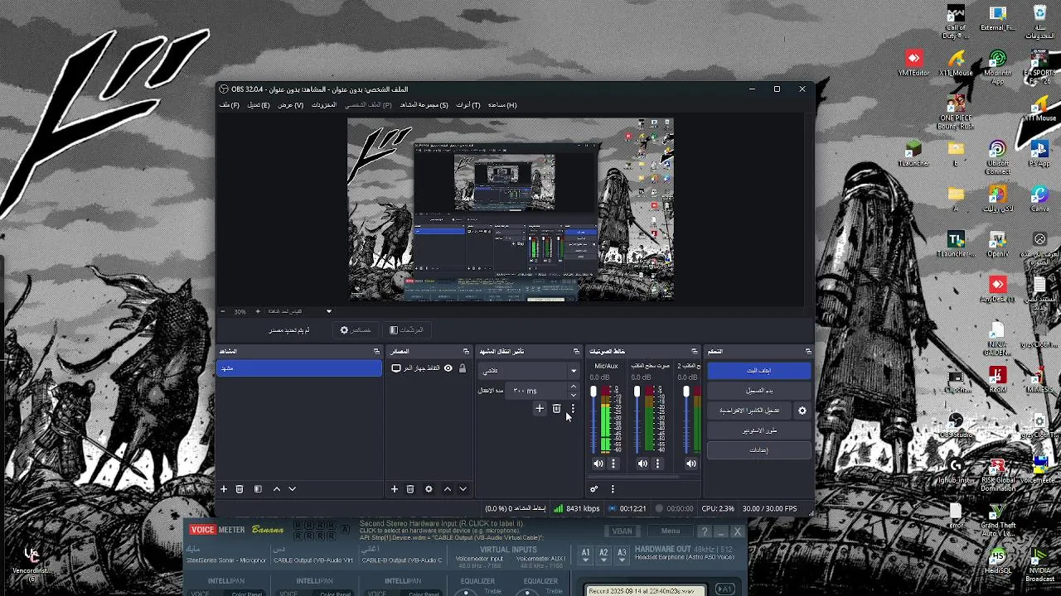The image size is (1061, 596).
Task: Open source Properties button with gear
Action: (x=356, y=330)
